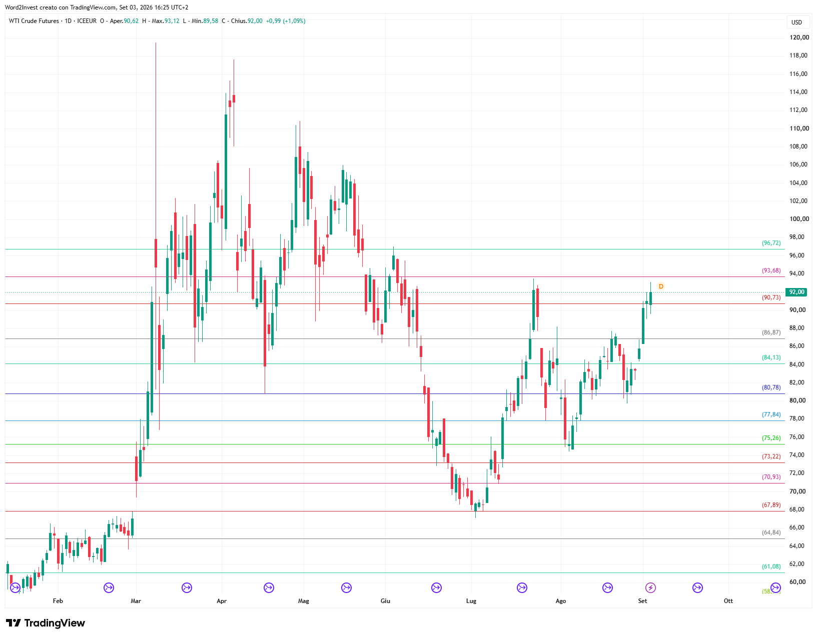Image resolution: width=817 pixels, height=638 pixels.
Task: Click the opening value Aper.90,62
Action: click(124, 21)
